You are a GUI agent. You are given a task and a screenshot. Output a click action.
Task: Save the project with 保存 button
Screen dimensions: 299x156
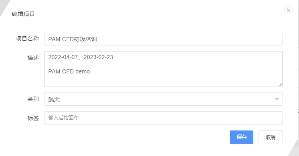[x=242, y=137]
